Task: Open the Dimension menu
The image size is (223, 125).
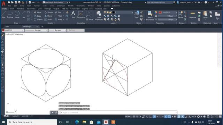Action: pyautogui.click(x=61, y=6)
